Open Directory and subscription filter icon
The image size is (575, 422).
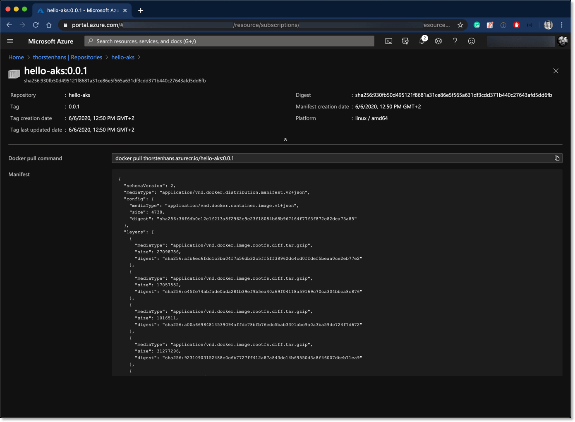405,41
